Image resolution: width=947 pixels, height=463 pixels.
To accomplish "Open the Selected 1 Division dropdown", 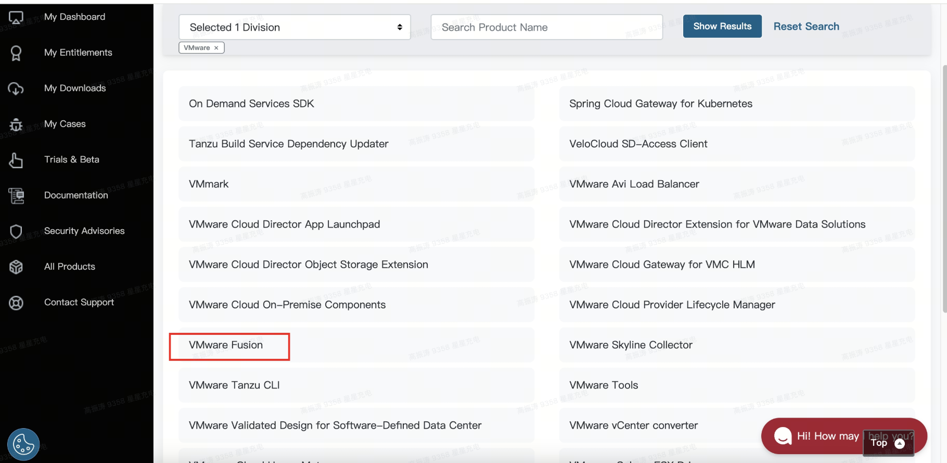I will (295, 27).
